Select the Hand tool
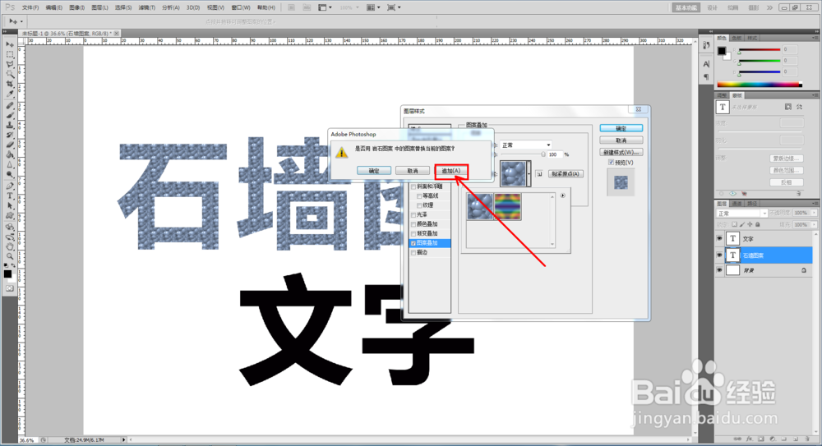This screenshot has height=446, width=822. click(9, 246)
